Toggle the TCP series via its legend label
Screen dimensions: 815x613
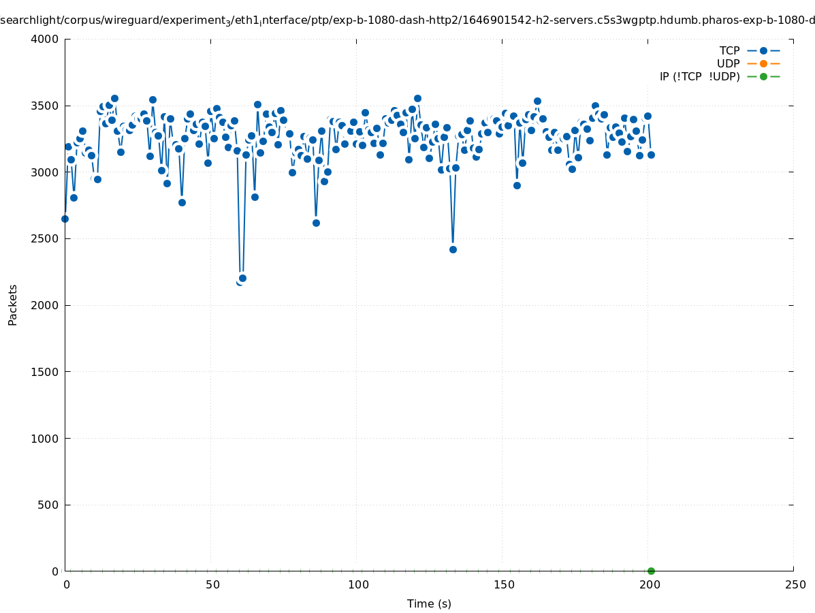tap(729, 50)
